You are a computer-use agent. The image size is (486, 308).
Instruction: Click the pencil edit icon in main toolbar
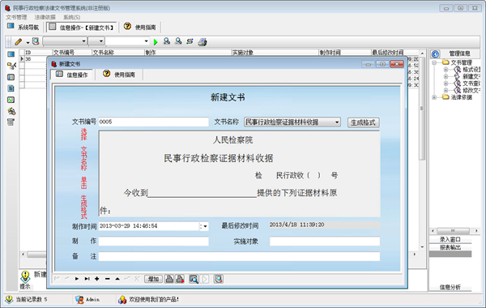19,41
